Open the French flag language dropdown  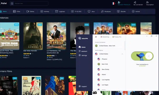(x=114, y=3)
